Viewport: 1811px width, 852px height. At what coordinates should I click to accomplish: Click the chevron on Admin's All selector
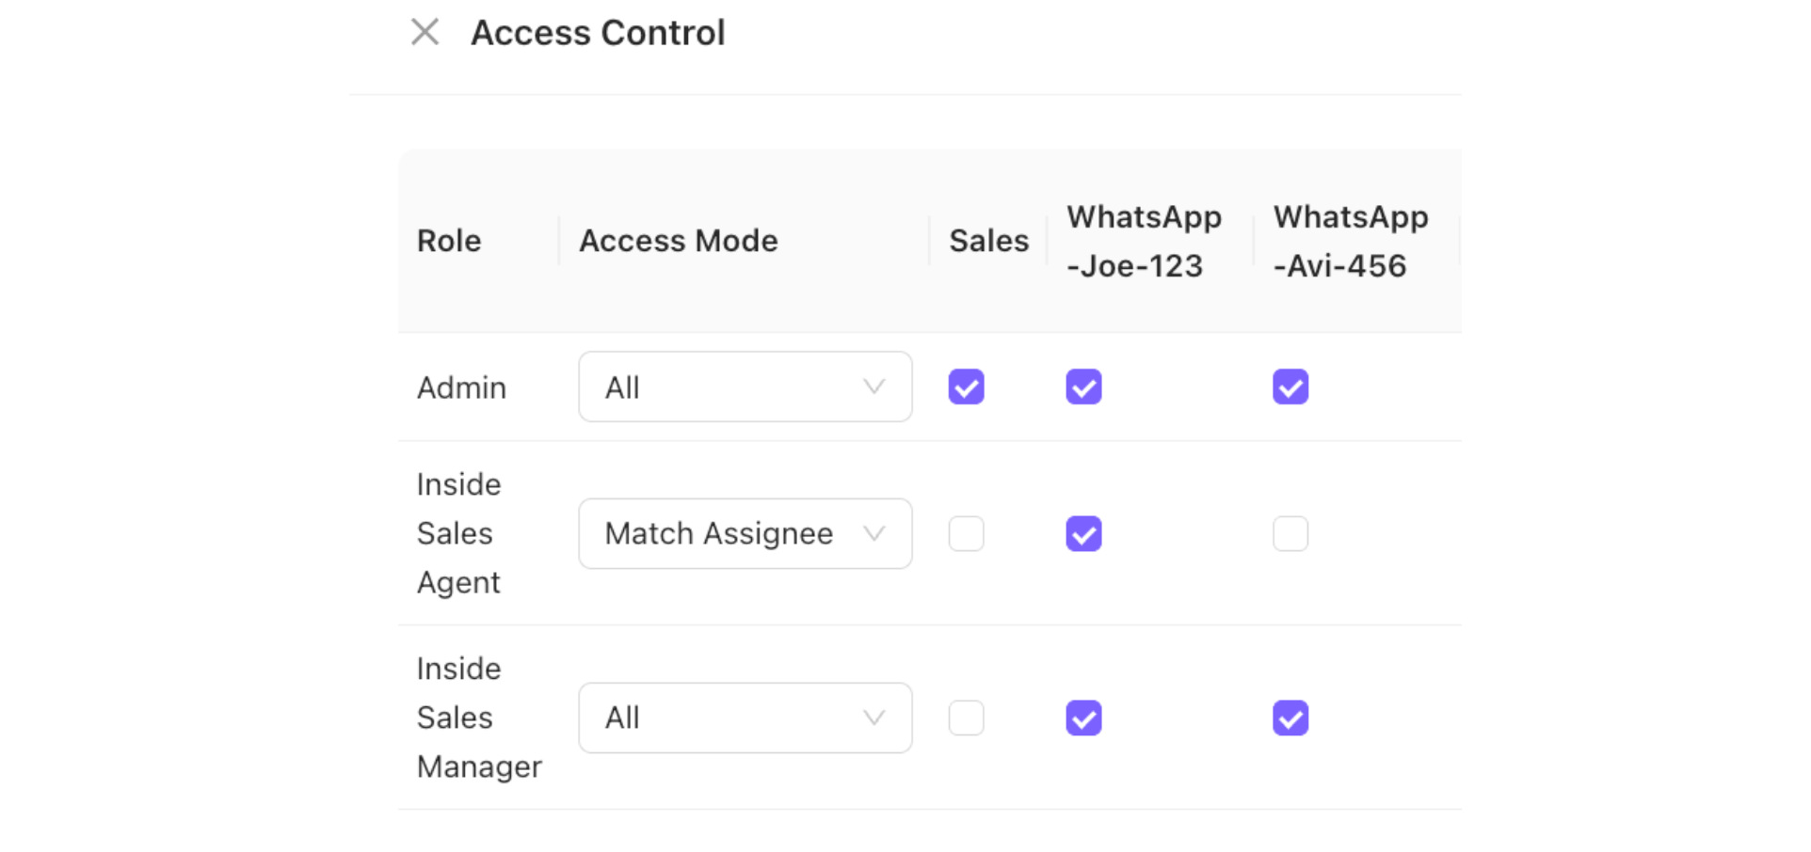click(x=874, y=387)
